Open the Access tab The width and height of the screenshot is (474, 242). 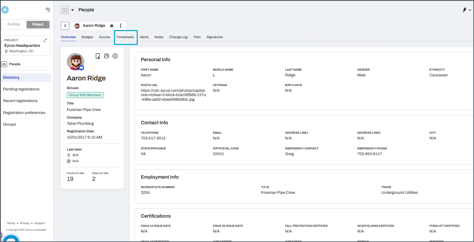[x=105, y=37]
